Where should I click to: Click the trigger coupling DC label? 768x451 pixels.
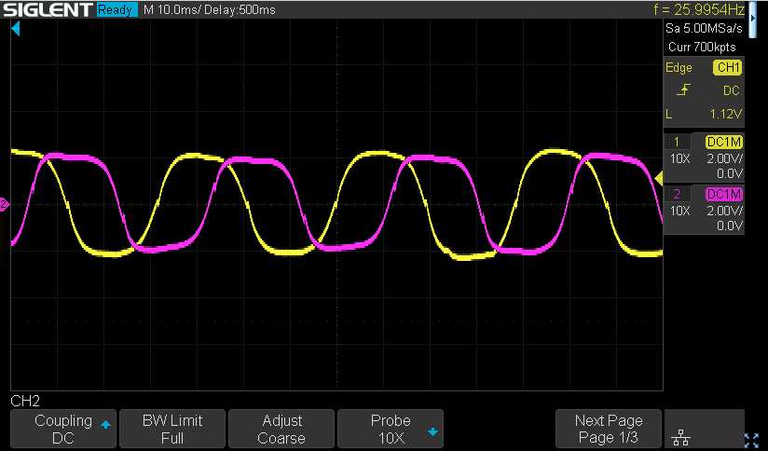tap(732, 90)
